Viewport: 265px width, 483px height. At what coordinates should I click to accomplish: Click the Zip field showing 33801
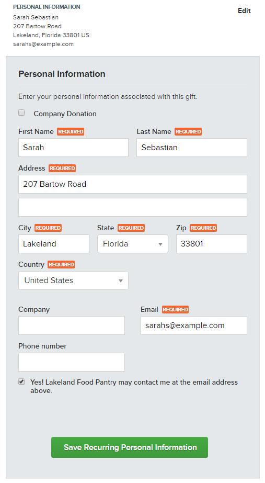(212, 244)
